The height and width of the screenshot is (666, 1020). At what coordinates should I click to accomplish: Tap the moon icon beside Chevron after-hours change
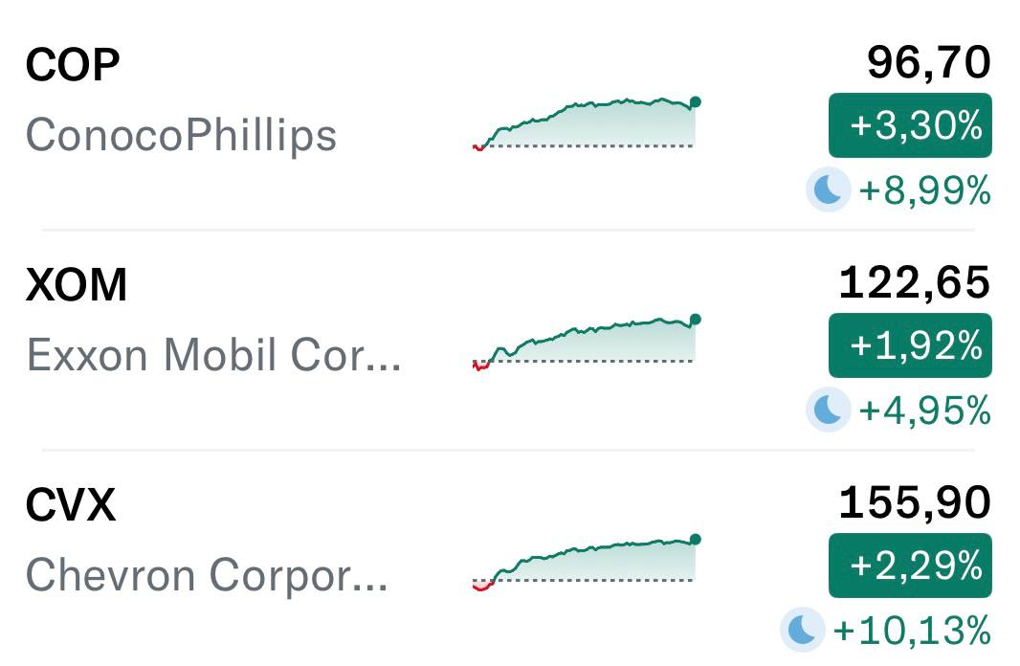[x=802, y=630]
